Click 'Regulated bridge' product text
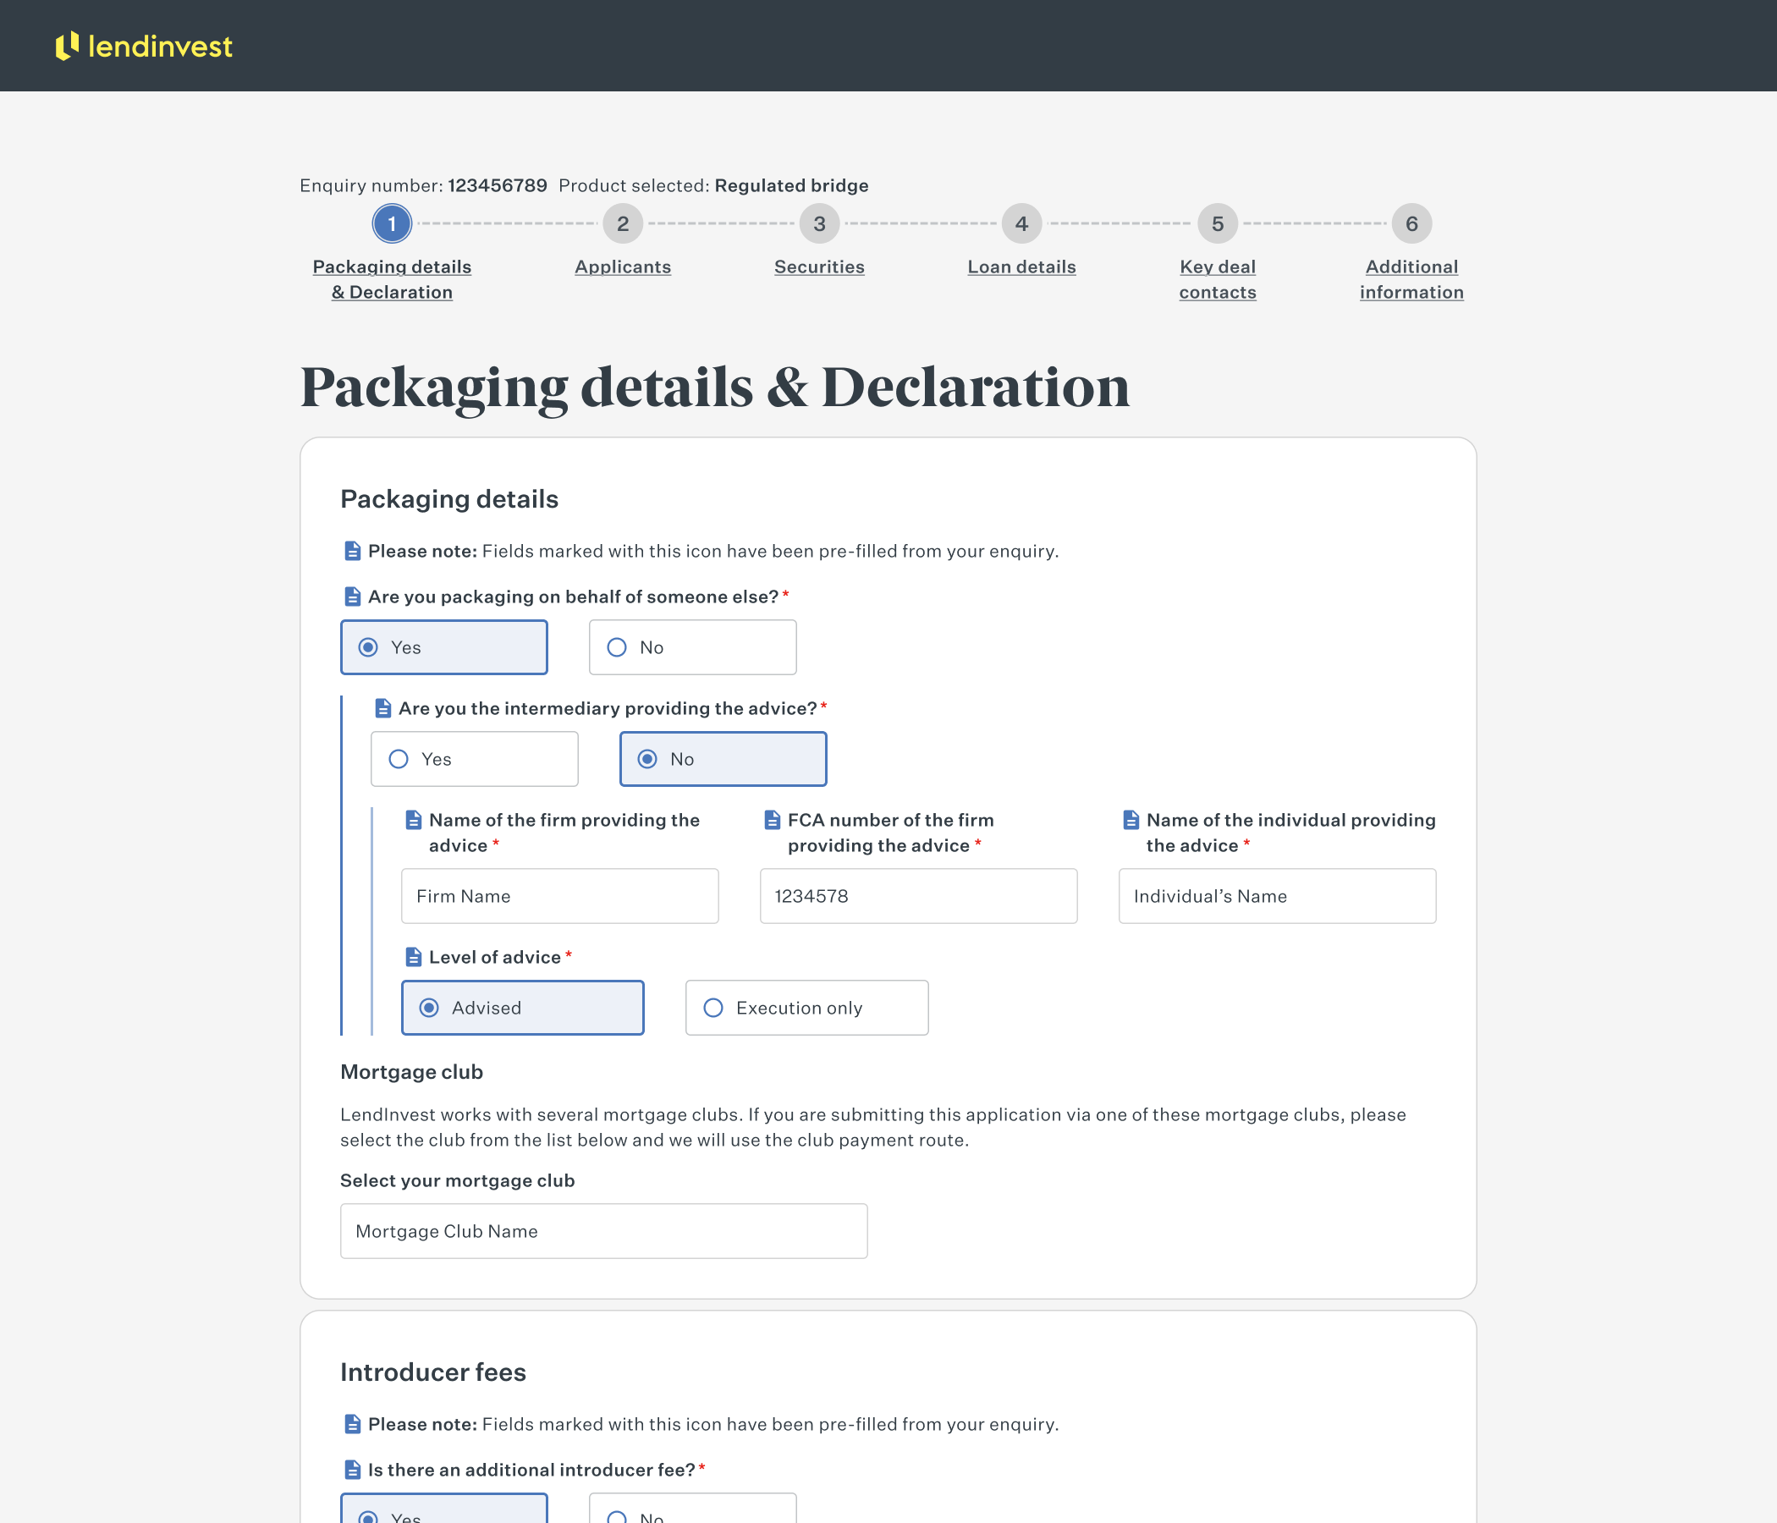1777x1523 pixels. pyautogui.click(x=791, y=185)
